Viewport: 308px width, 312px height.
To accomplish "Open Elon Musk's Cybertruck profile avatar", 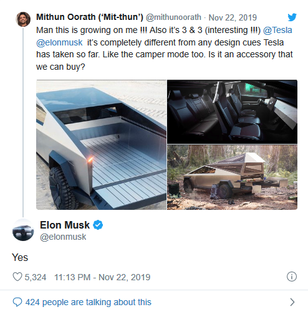I will click(x=23, y=230).
